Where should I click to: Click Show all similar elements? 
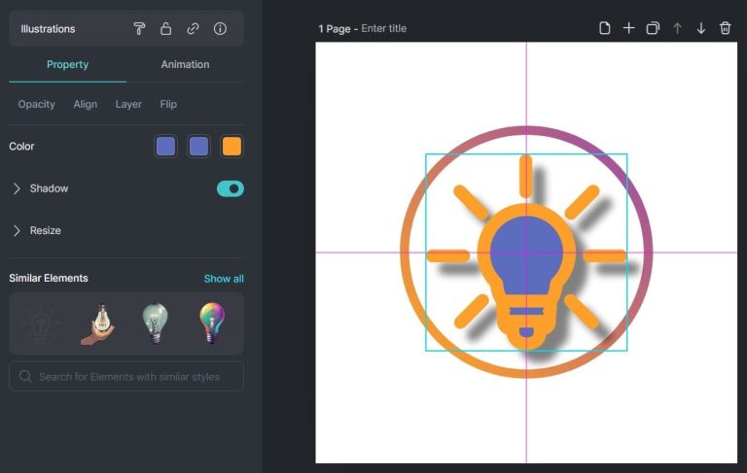224,279
